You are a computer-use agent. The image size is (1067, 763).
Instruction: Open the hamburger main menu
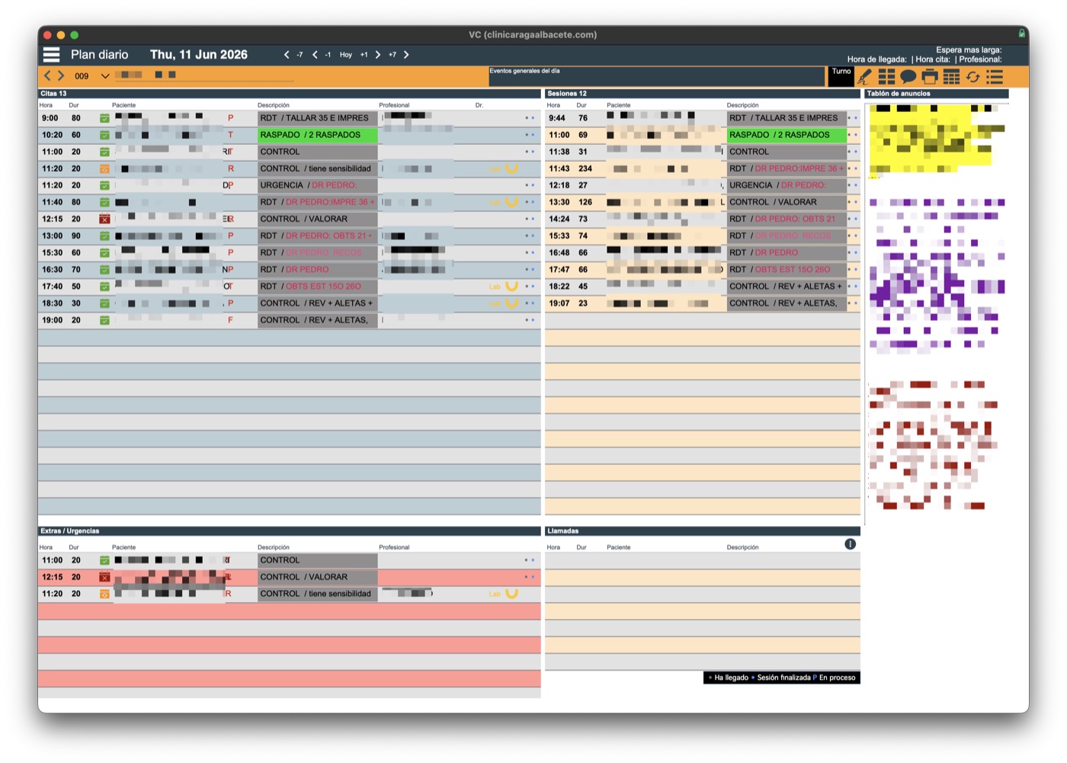[x=51, y=55]
